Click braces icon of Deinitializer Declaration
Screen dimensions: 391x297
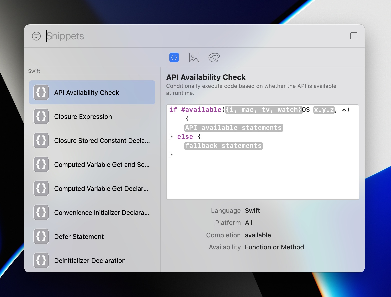tap(41, 260)
